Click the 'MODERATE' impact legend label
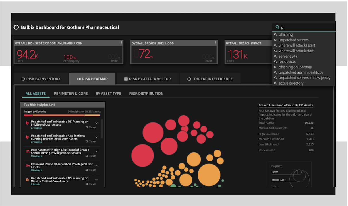Screen dimensions: 348x206 point(279,180)
